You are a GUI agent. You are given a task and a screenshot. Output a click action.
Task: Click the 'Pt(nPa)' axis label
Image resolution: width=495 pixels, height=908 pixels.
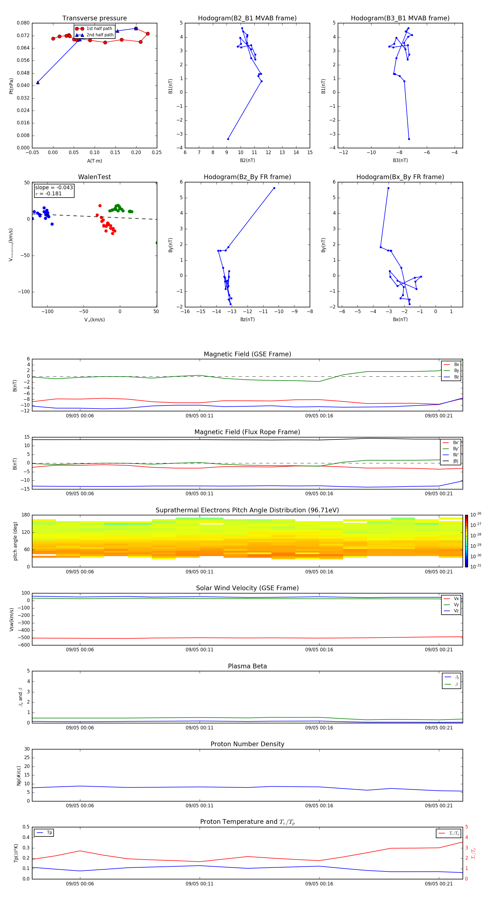(x=11, y=86)
